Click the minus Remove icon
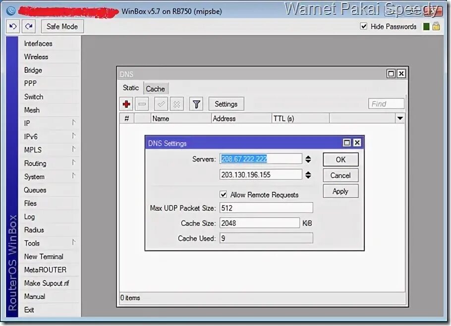The height and width of the screenshot is (326, 451). click(142, 104)
